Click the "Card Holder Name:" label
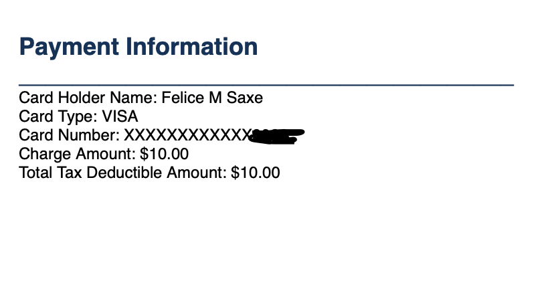 (x=88, y=98)
